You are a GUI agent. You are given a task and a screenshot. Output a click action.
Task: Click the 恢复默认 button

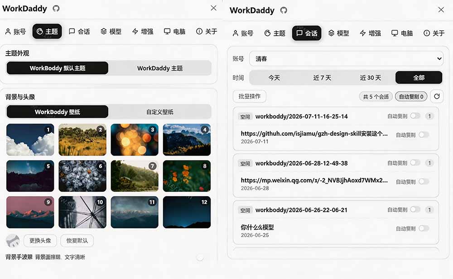click(77, 241)
